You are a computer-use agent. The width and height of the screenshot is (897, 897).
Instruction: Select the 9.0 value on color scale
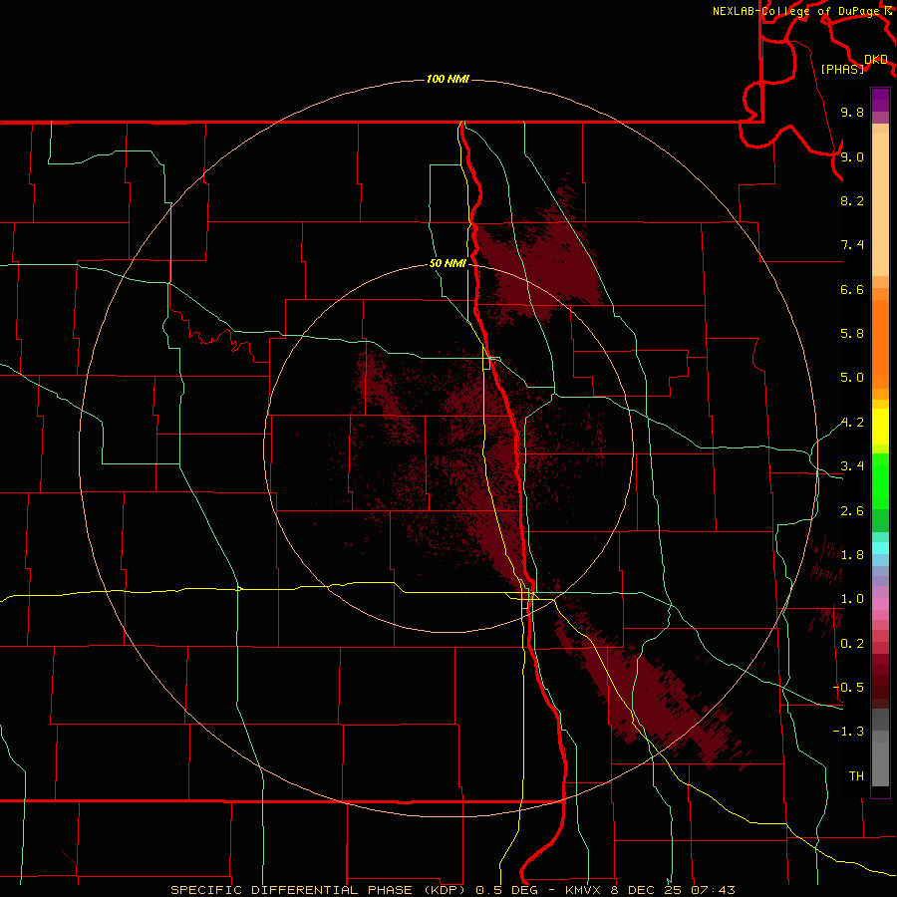click(852, 156)
